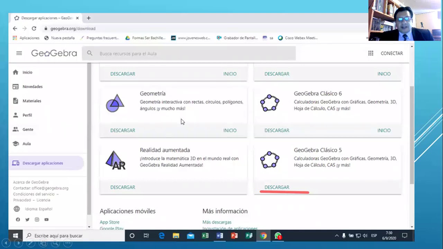Open Aplicaciones bookmarks grid icon
443x249 pixels.
coord(15,38)
